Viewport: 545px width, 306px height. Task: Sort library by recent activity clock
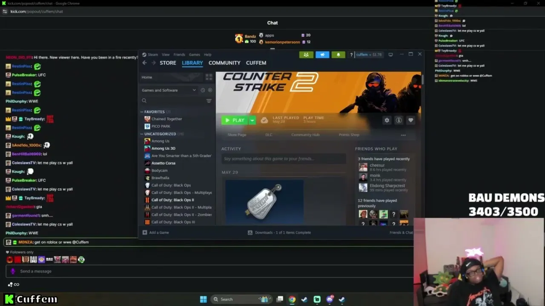203,90
